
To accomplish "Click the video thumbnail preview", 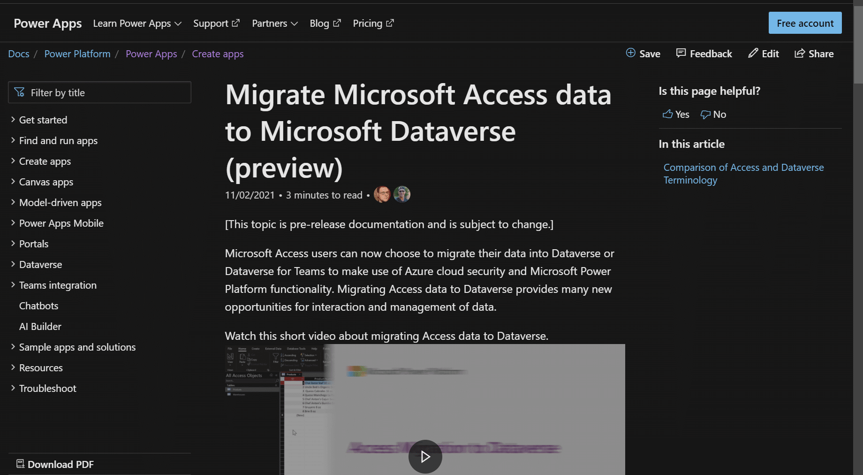I will click(x=425, y=409).
